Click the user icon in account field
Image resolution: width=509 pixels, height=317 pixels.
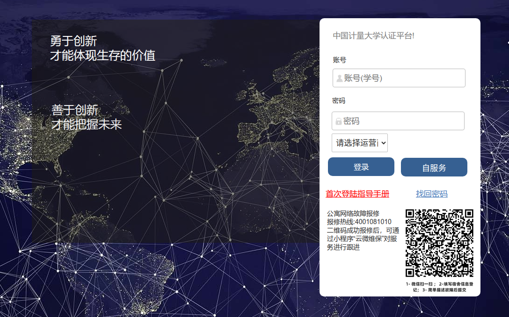click(339, 78)
